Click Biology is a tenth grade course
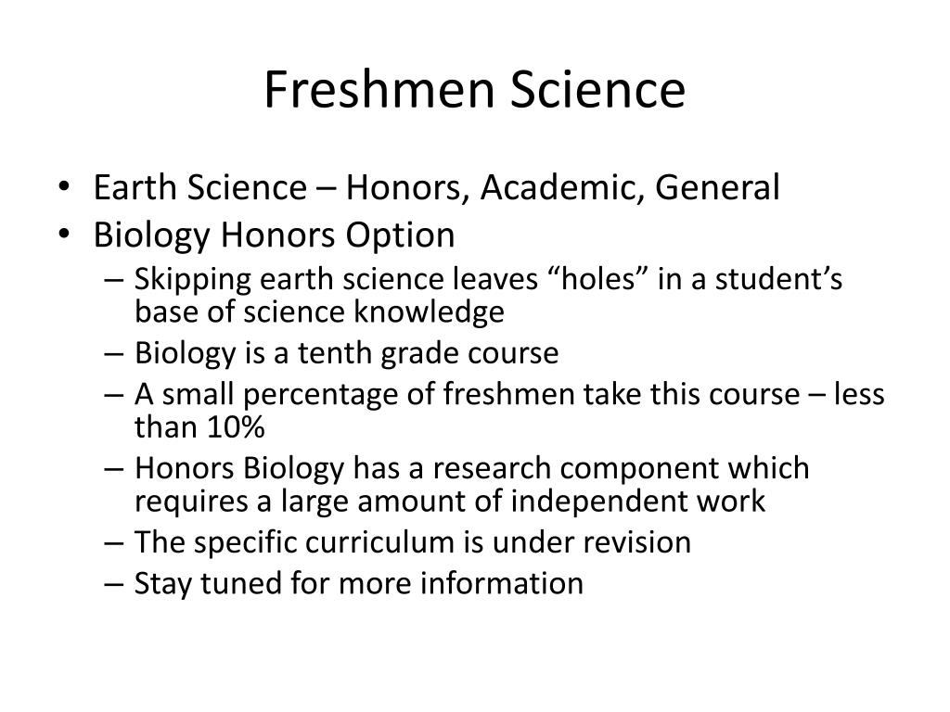Image resolution: width=950 pixels, height=712 pixels. point(346,353)
